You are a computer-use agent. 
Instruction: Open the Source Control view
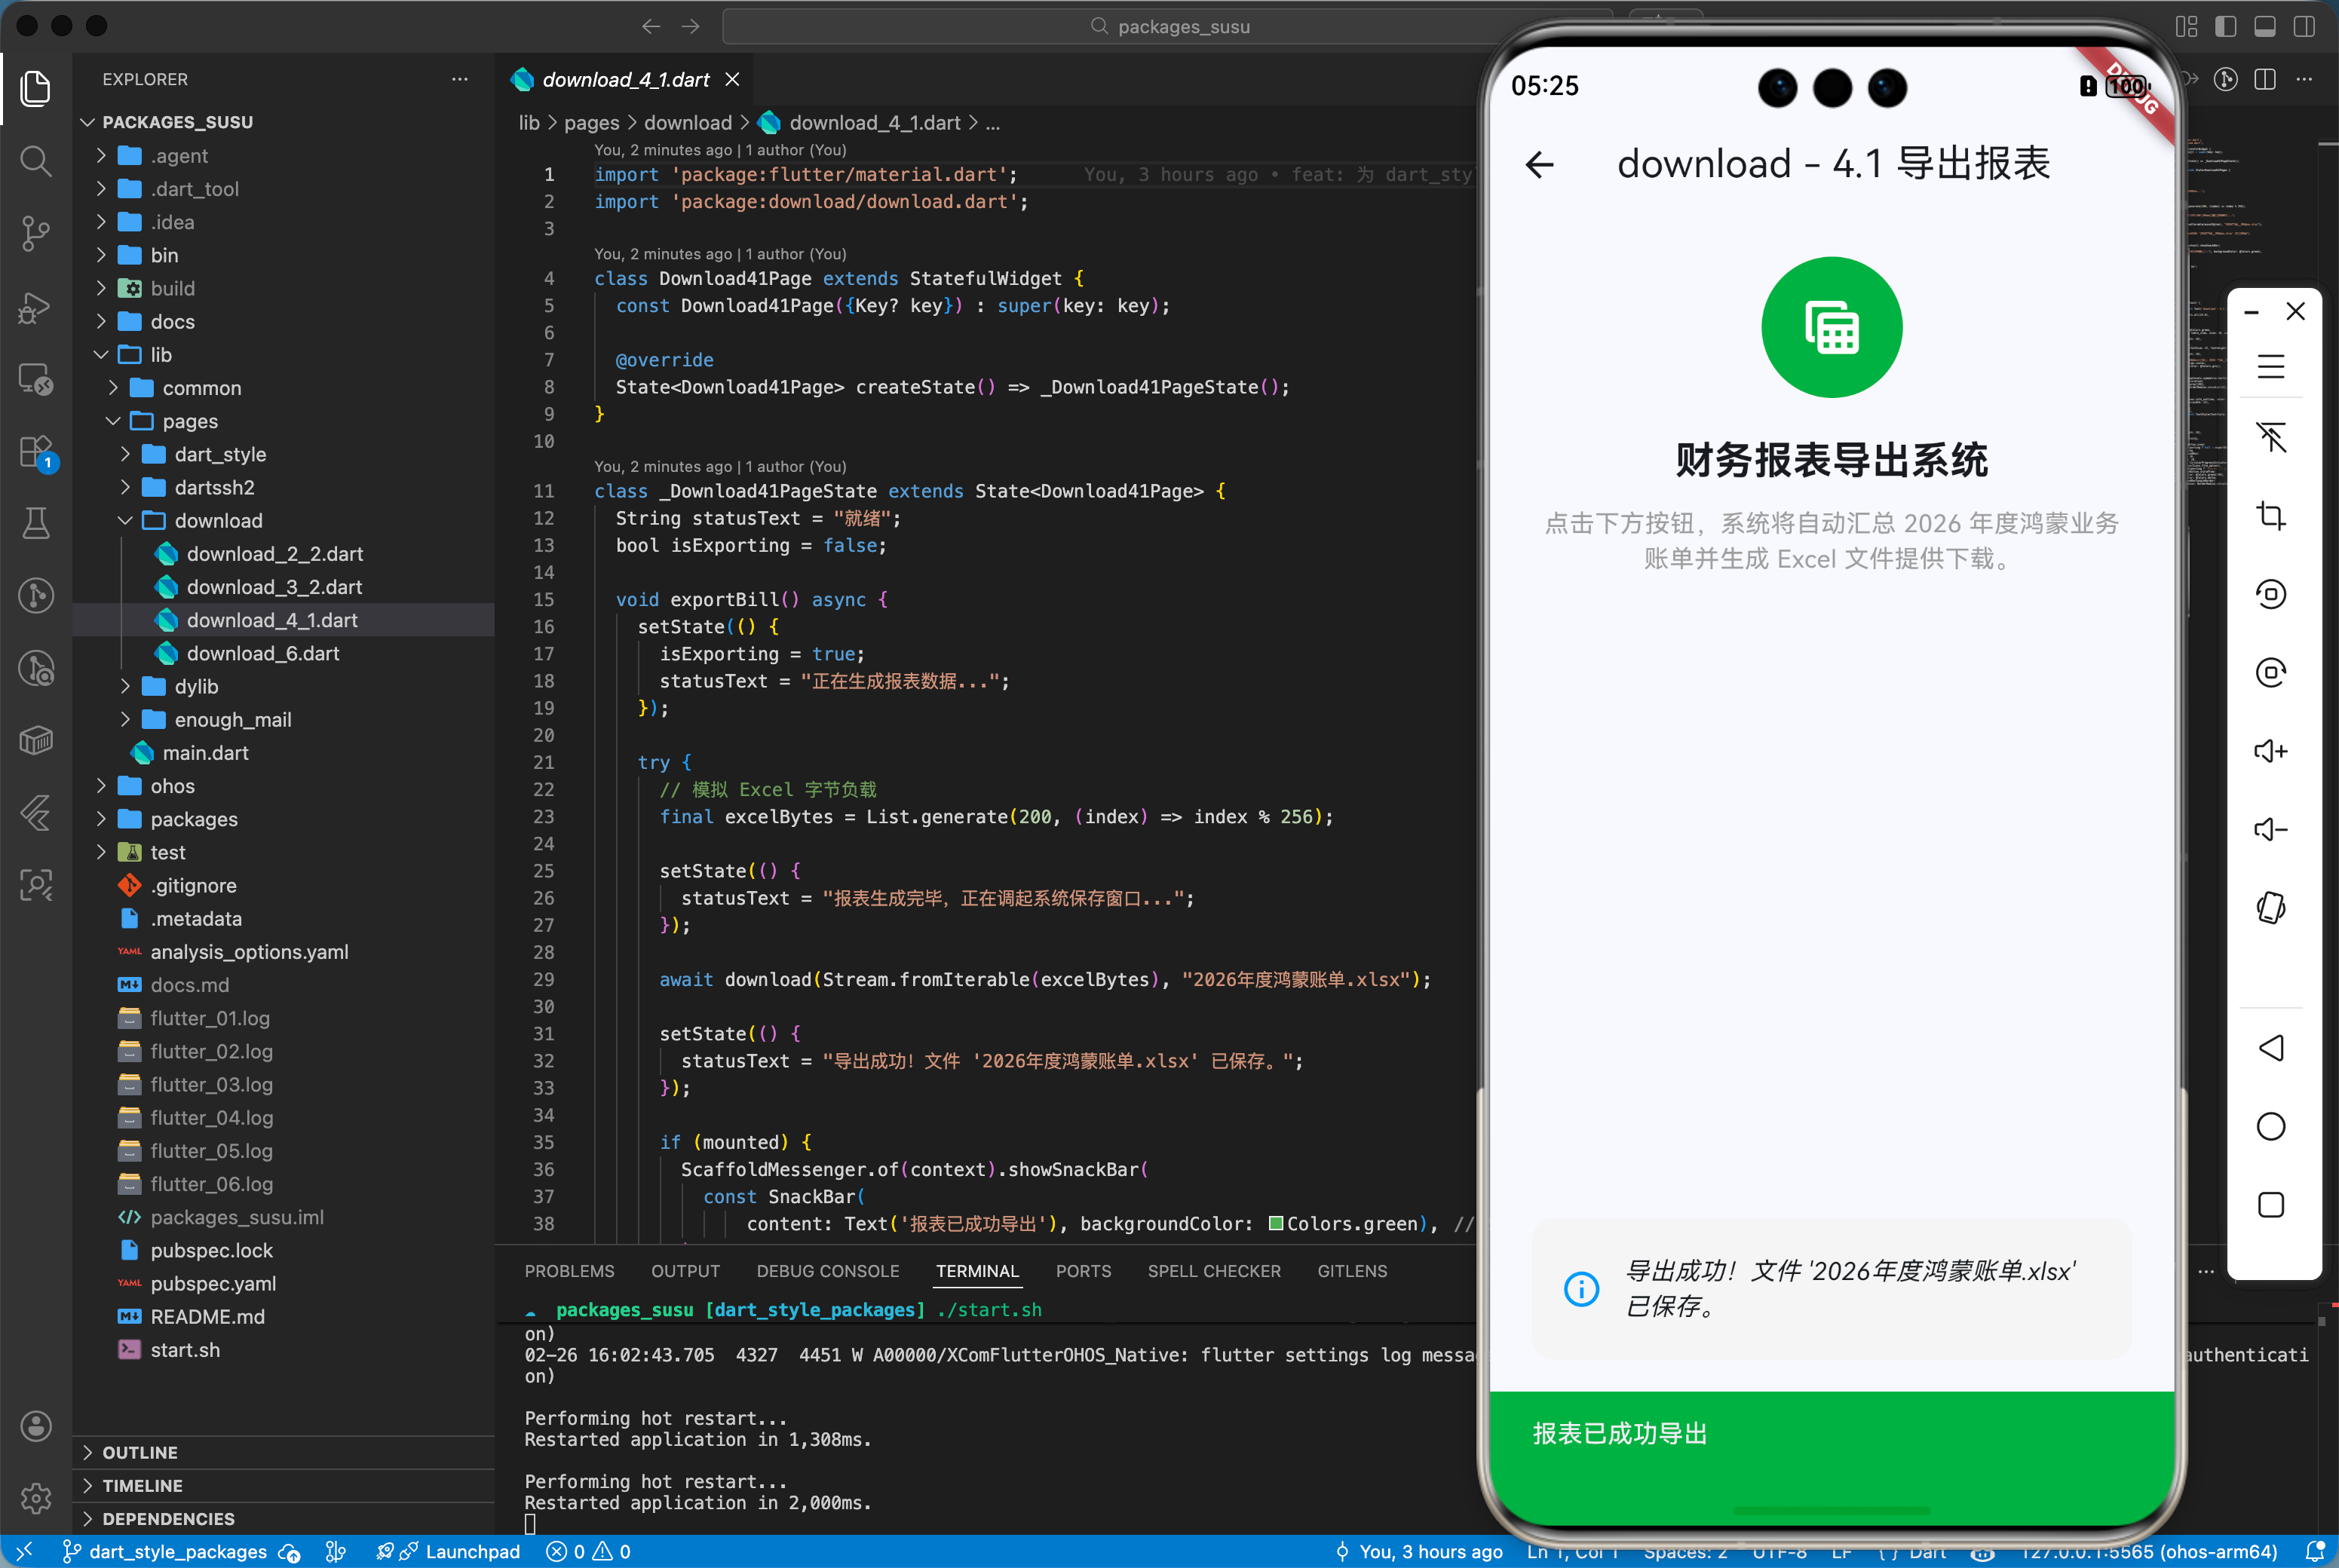tap(36, 233)
